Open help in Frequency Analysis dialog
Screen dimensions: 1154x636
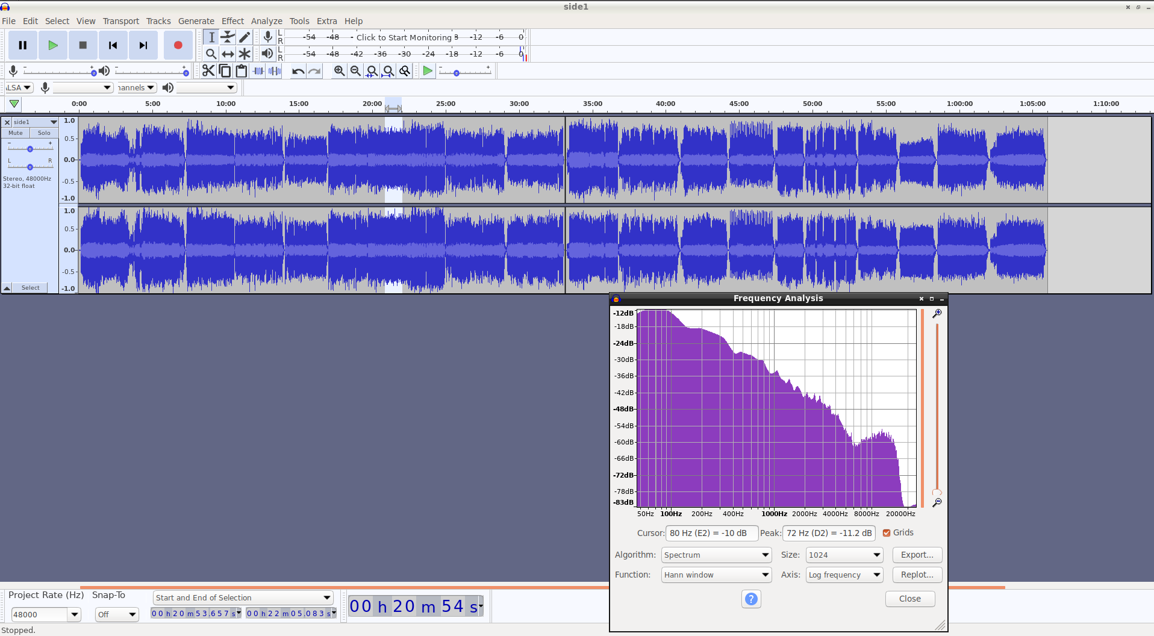pyautogui.click(x=751, y=599)
